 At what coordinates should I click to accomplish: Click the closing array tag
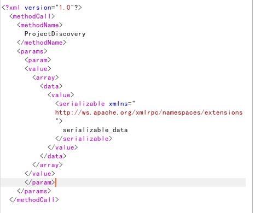pos(48,165)
